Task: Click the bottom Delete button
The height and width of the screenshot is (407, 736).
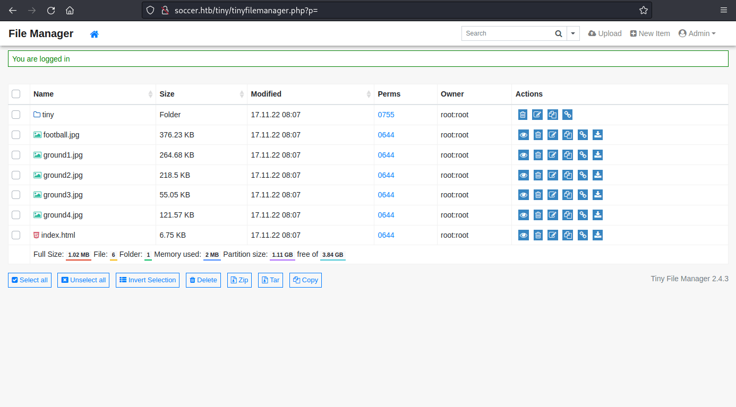Action: click(203, 280)
